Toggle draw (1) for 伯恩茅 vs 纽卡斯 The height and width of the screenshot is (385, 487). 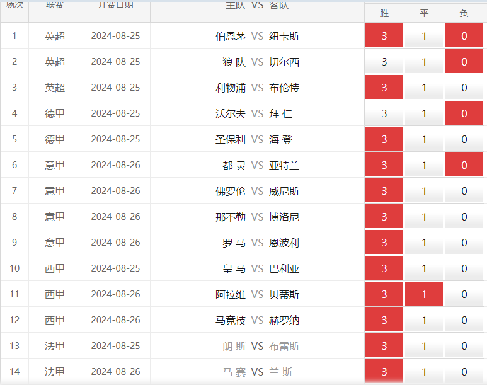424,36
